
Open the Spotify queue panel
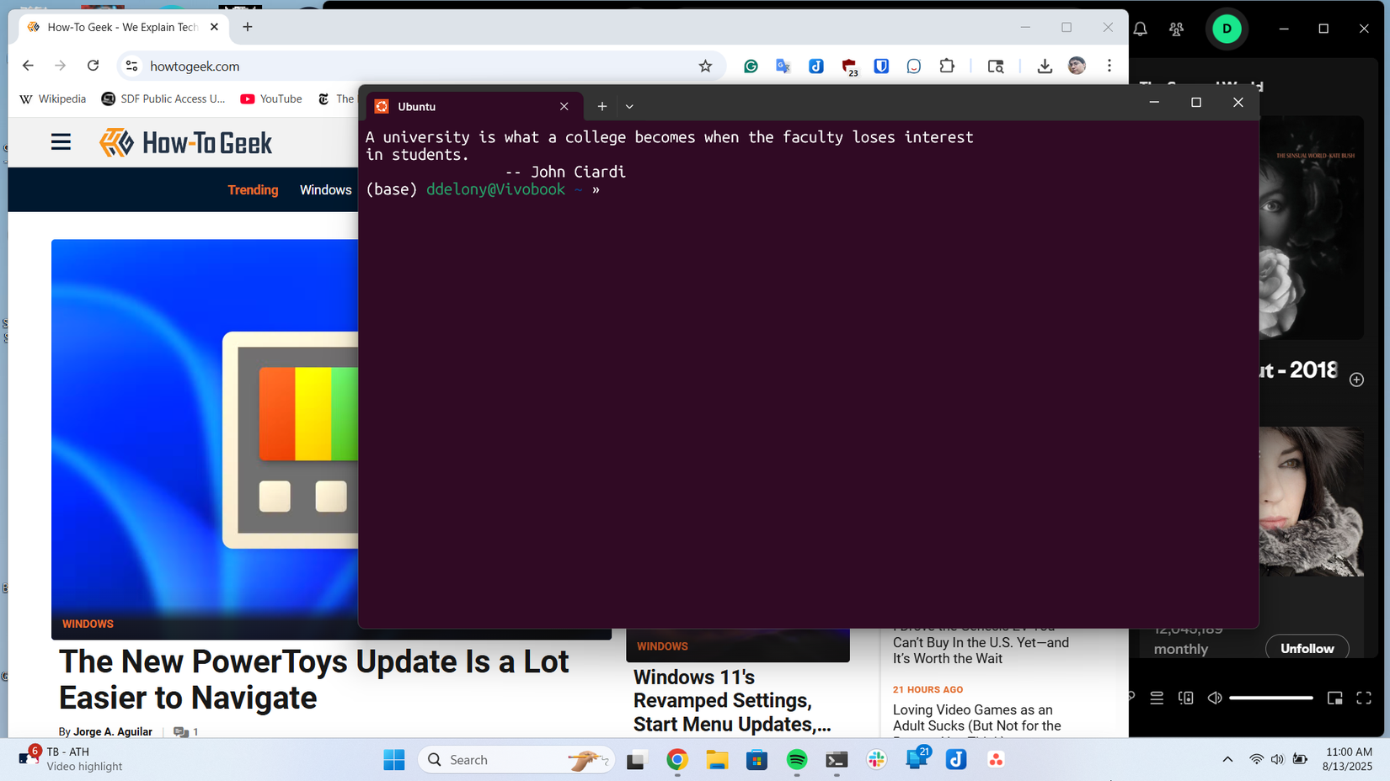coord(1157,698)
